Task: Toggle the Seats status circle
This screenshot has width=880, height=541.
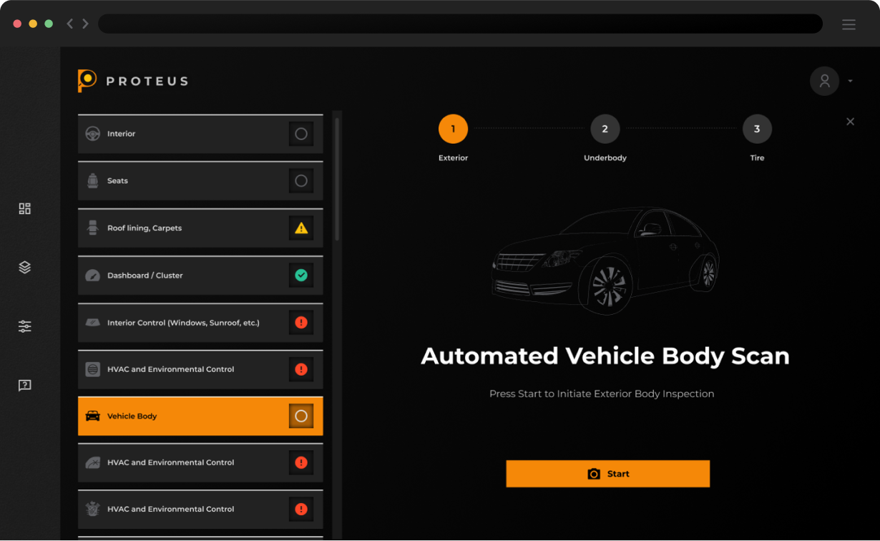Action: (301, 181)
